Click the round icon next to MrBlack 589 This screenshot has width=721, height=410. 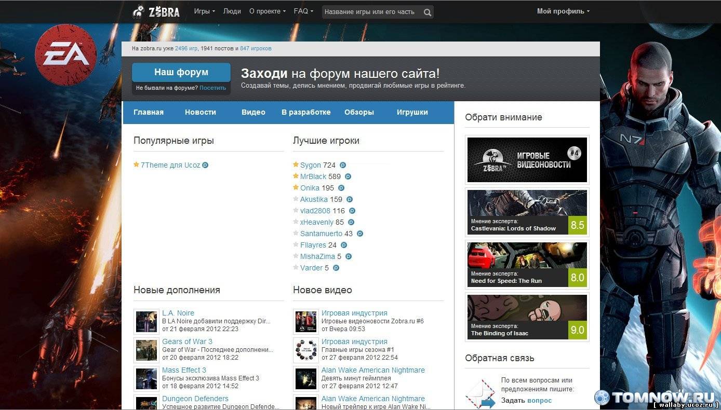(x=348, y=176)
